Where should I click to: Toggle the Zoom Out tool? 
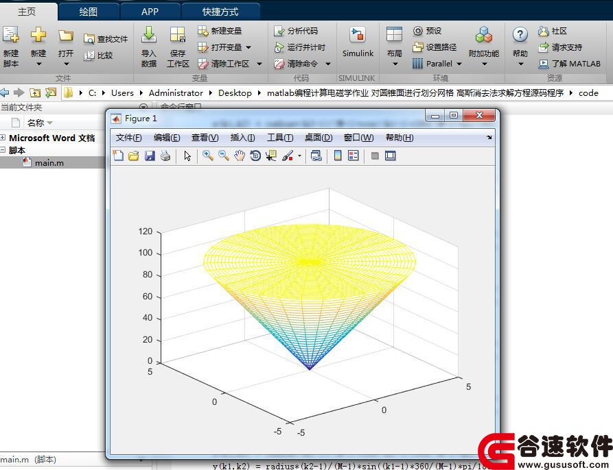click(x=224, y=156)
